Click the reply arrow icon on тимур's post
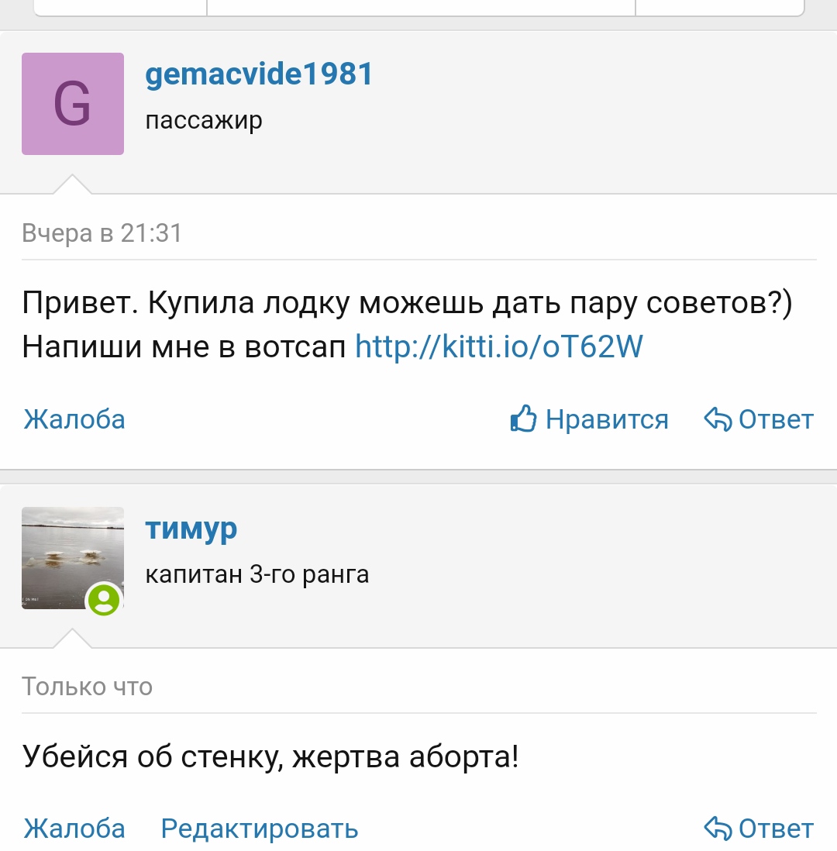This screenshot has height=851, width=837. 718,829
